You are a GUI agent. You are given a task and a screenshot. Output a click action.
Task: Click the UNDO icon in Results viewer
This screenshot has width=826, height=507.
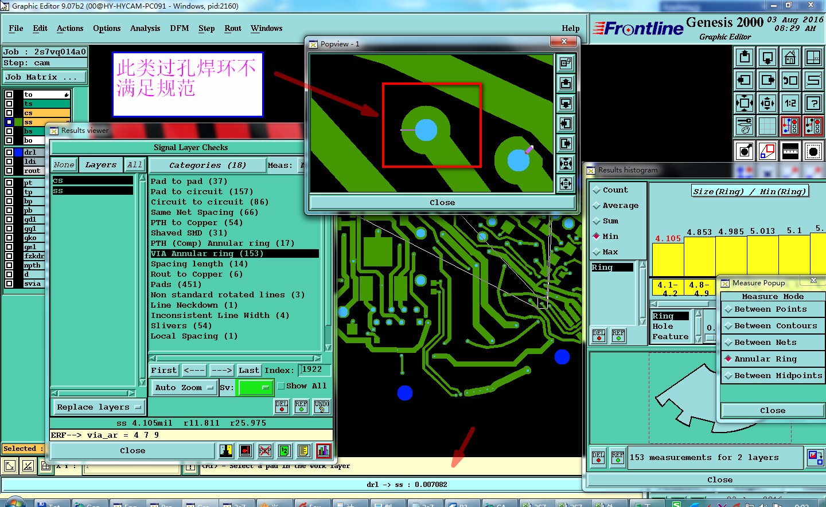click(322, 407)
